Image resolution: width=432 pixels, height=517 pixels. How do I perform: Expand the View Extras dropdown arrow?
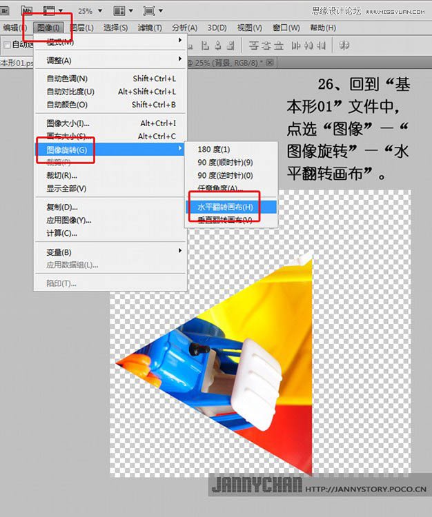click(x=61, y=11)
